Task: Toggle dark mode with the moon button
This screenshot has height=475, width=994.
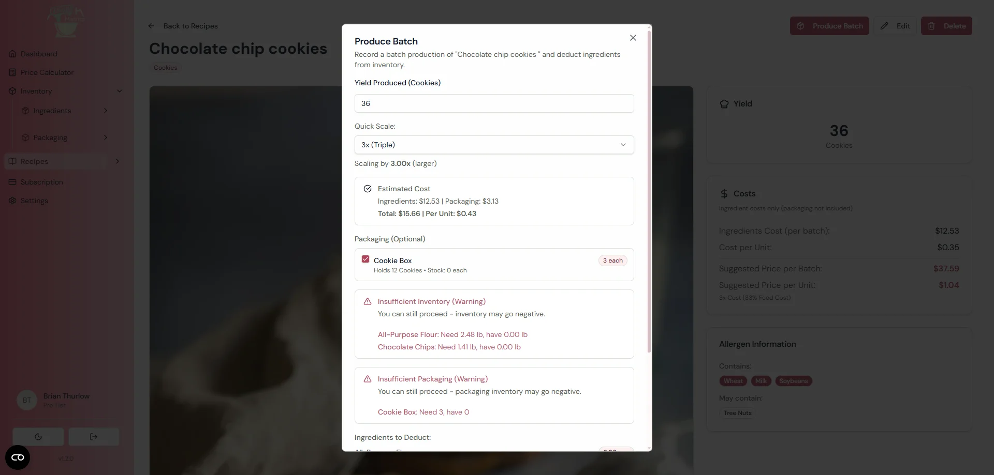Action: (38, 437)
